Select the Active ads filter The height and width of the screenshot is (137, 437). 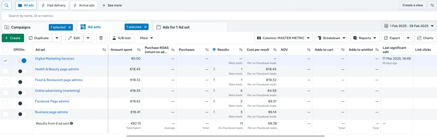pyautogui.click(x=84, y=5)
